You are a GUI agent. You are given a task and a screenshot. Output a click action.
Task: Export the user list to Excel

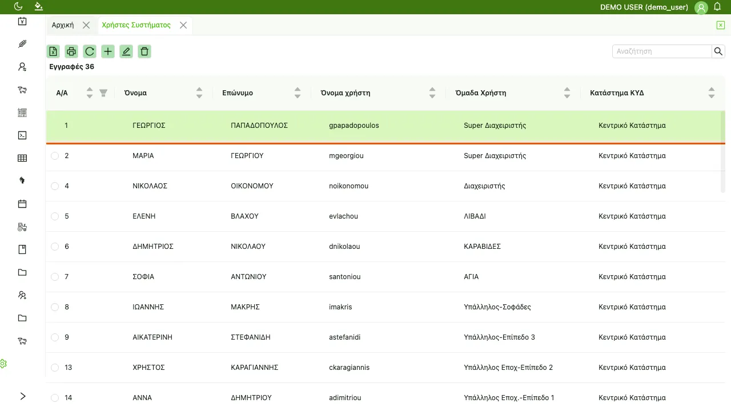pos(53,51)
